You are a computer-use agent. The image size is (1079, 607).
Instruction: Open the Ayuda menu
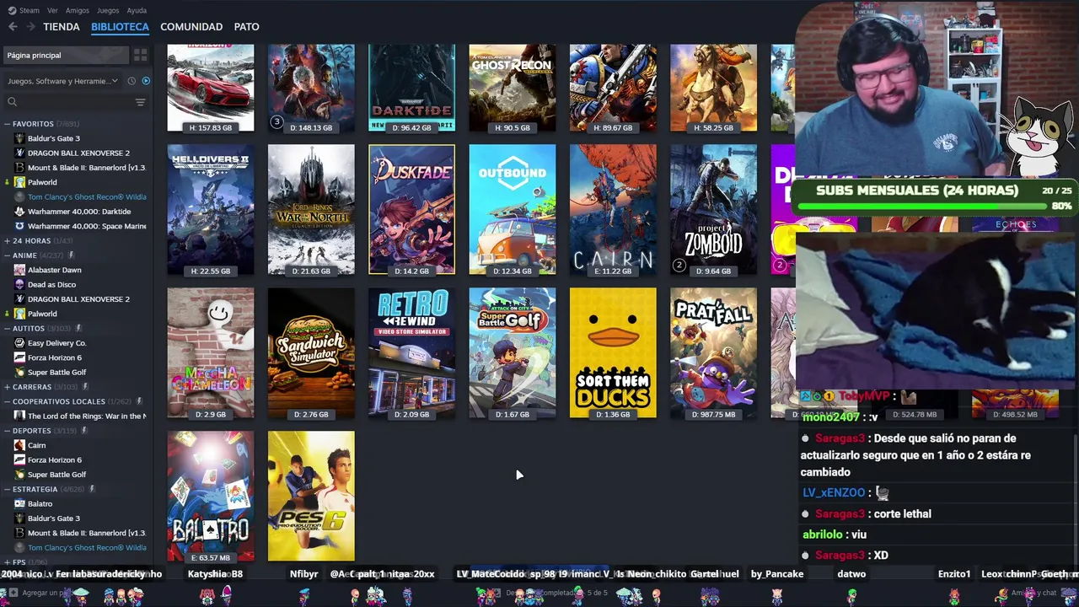tap(137, 11)
